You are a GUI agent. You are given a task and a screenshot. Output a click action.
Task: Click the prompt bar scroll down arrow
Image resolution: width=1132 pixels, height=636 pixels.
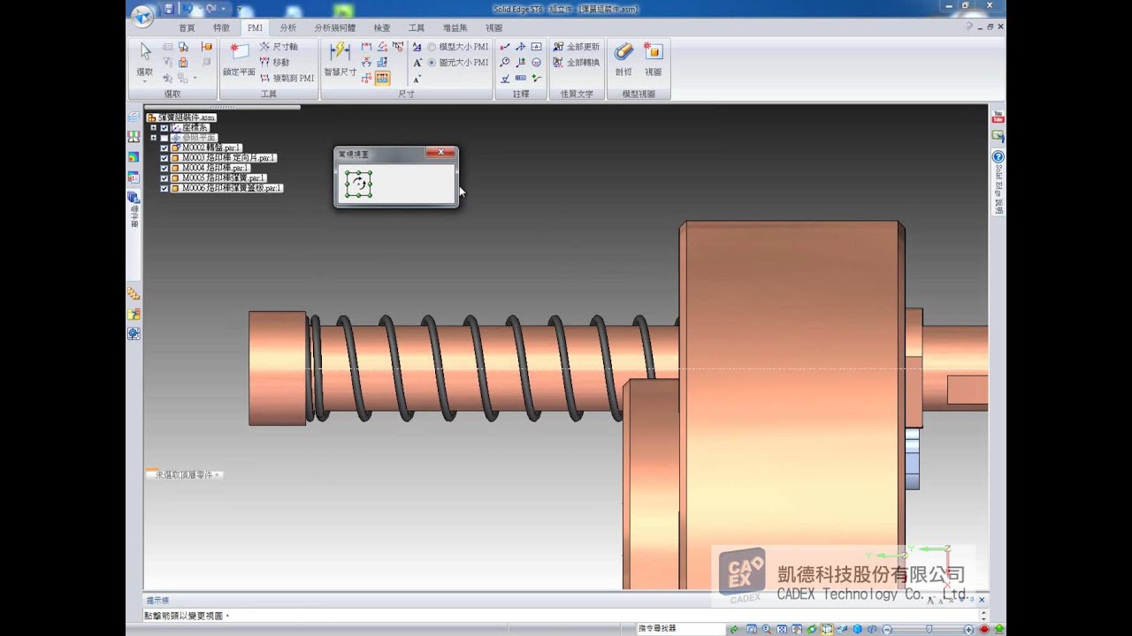[983, 618]
